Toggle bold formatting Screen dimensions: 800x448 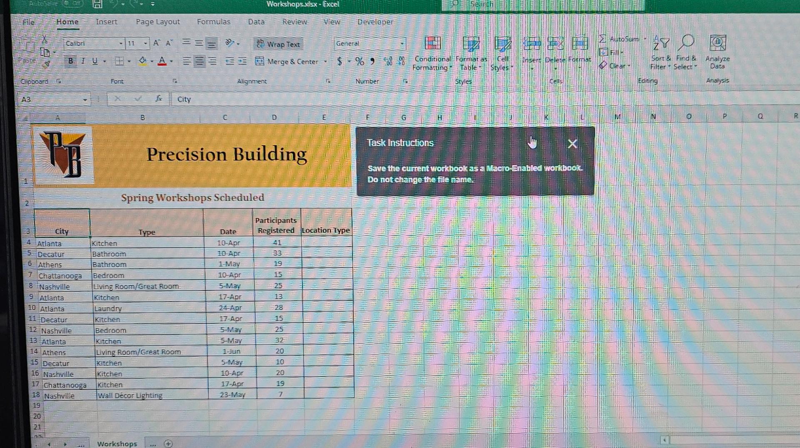71,61
